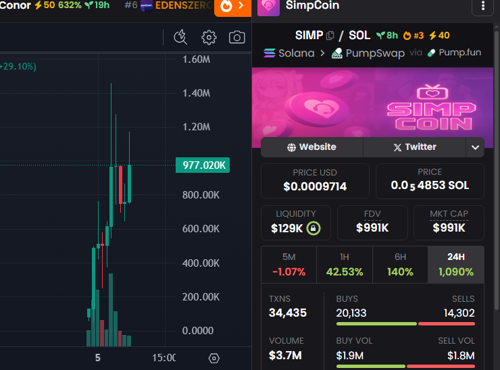Image resolution: width=500 pixels, height=370 pixels.
Task: Click the Conor ticker item
Action: (x=55, y=5)
